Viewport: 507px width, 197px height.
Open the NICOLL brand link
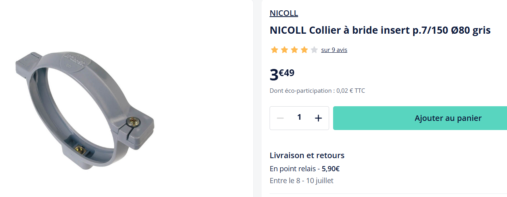[x=283, y=13]
